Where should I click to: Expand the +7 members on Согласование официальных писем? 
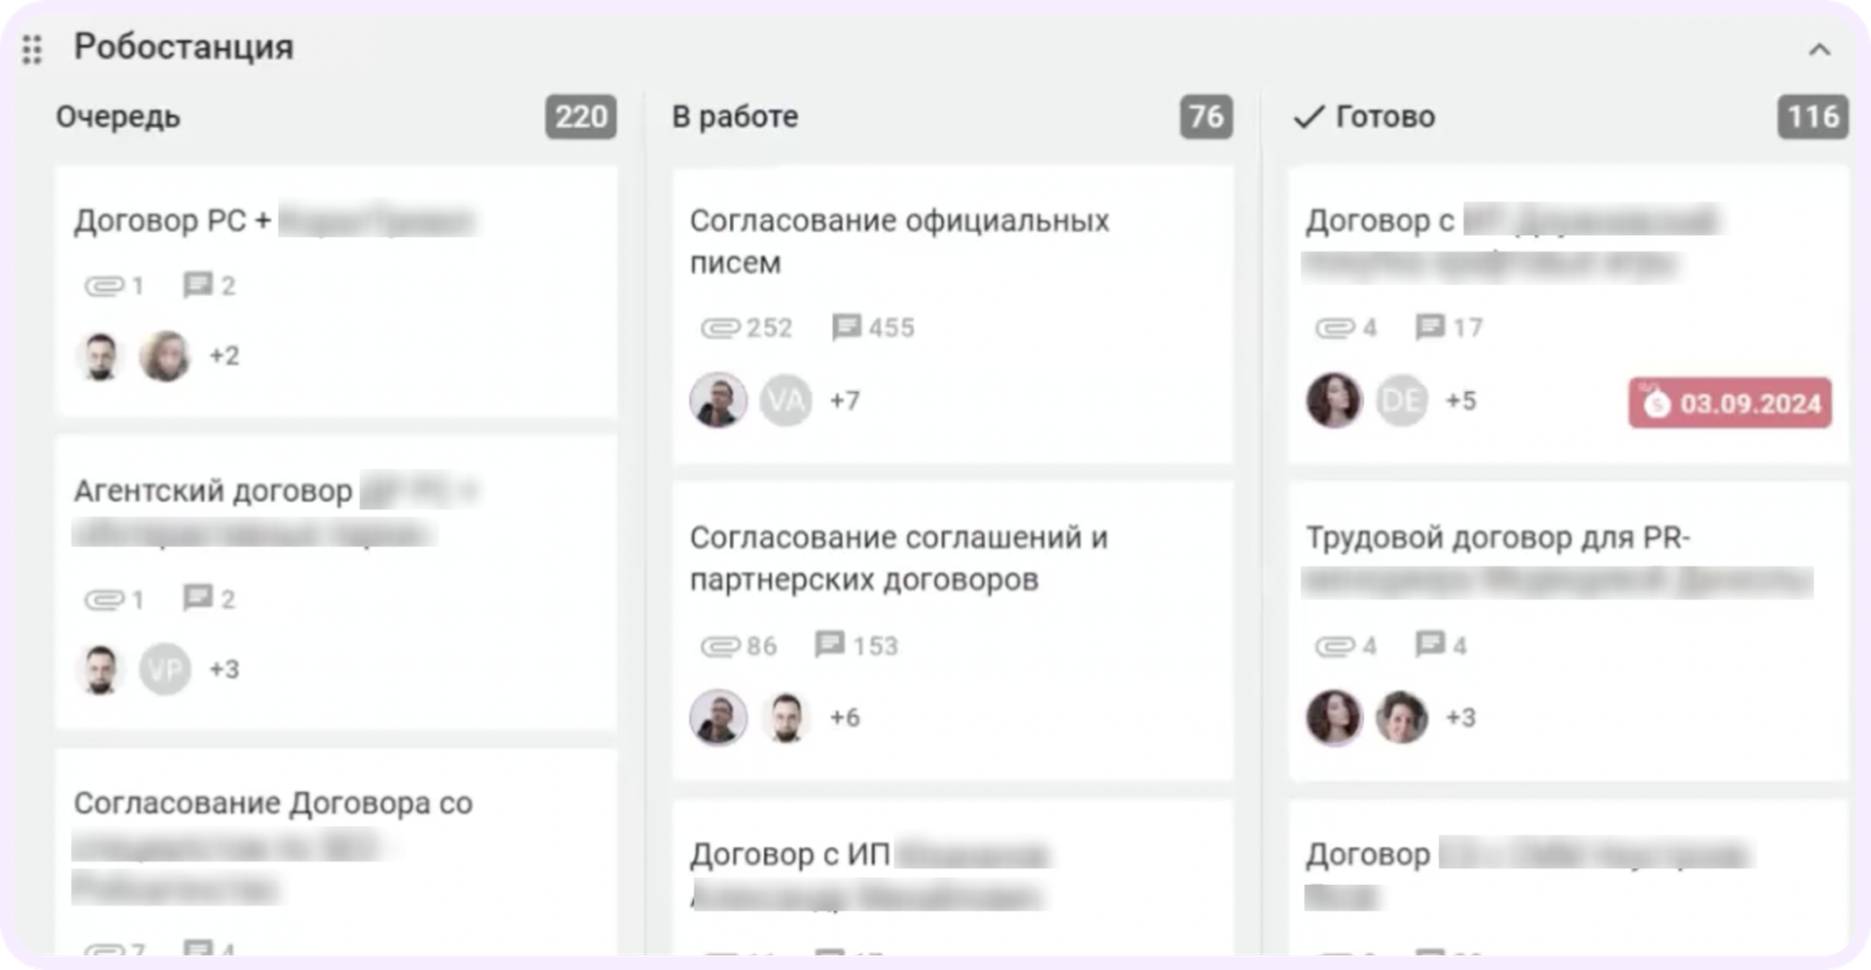[845, 401]
